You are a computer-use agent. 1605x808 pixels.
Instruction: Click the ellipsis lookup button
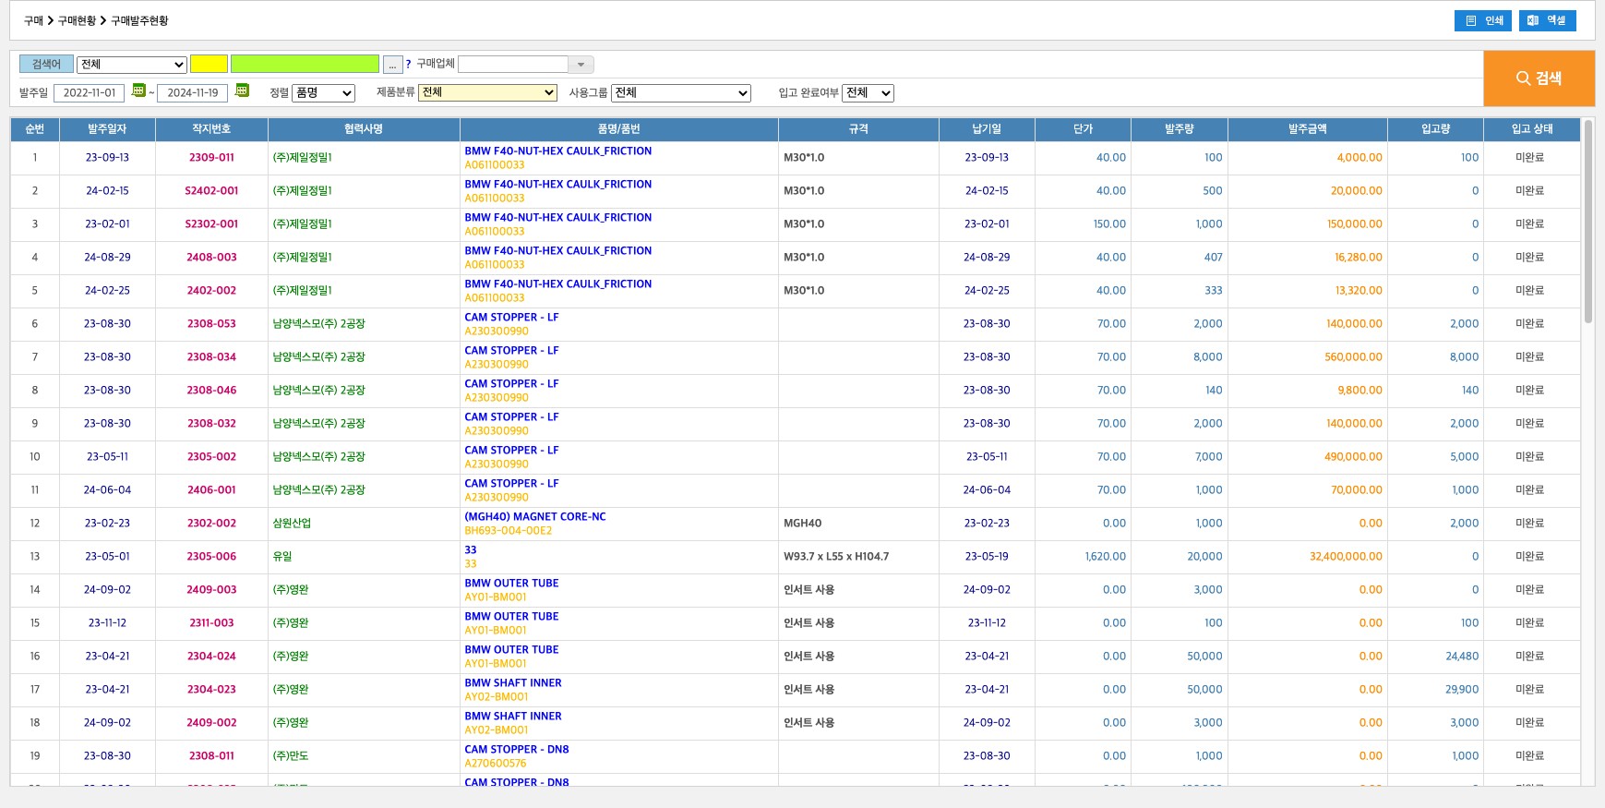click(x=392, y=65)
